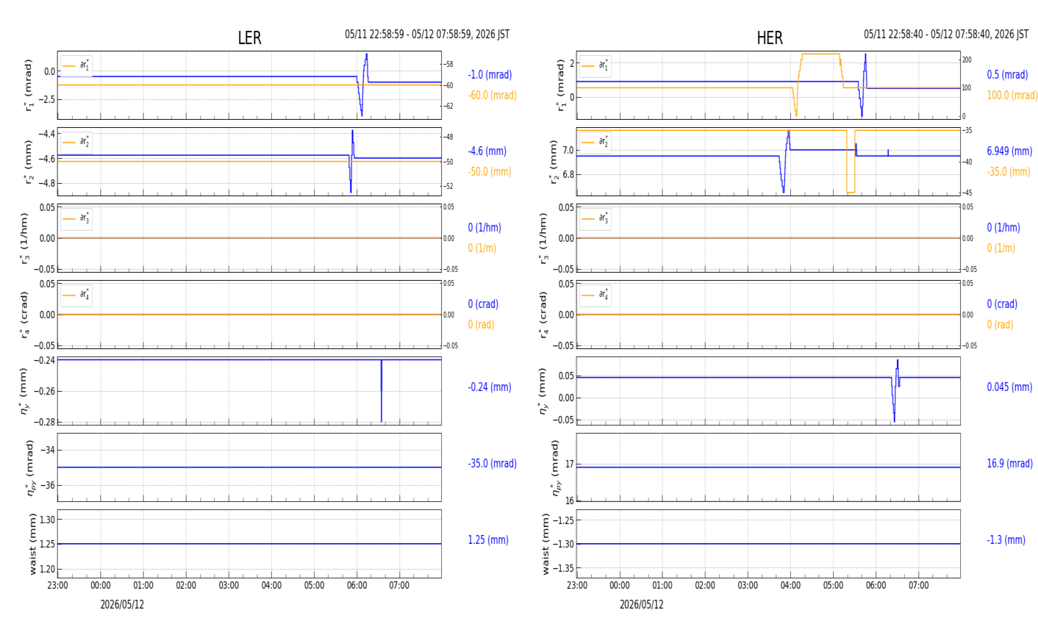Click the HER waist (mm) axis label

546,544
